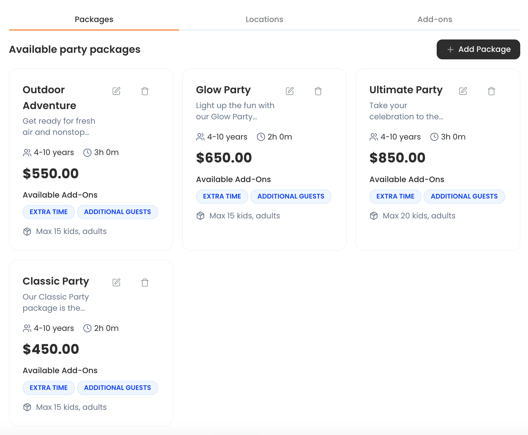
Task: Edit the Classic Party package
Action: coord(116,282)
